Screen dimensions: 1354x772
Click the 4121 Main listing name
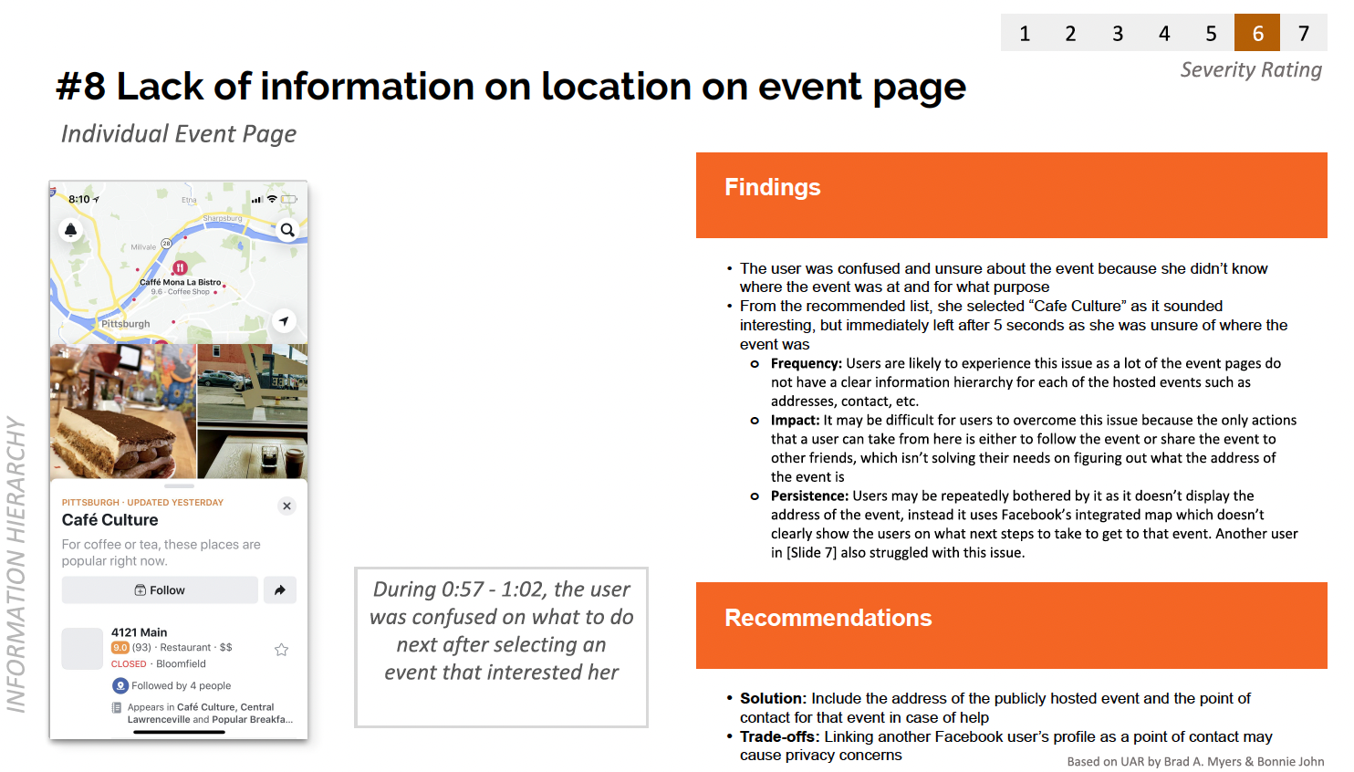tap(140, 632)
